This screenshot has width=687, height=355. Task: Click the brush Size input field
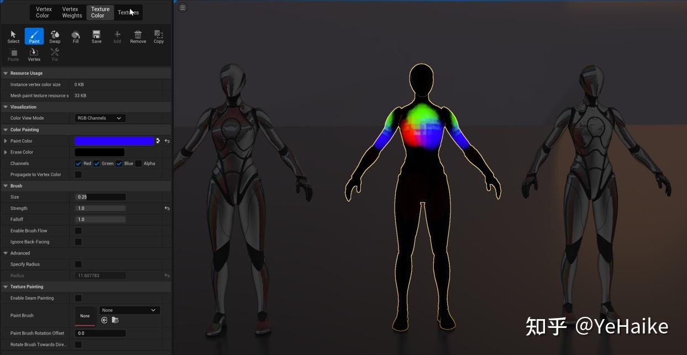[101, 197]
